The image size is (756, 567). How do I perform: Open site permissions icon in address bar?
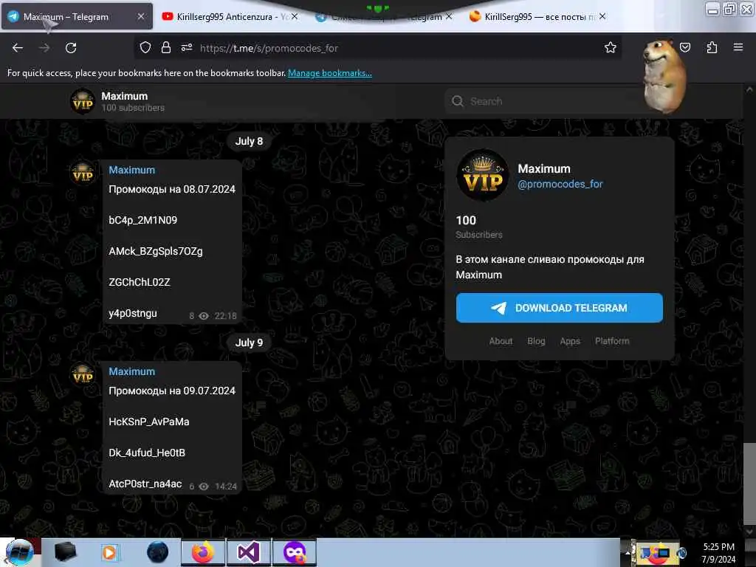coord(187,48)
